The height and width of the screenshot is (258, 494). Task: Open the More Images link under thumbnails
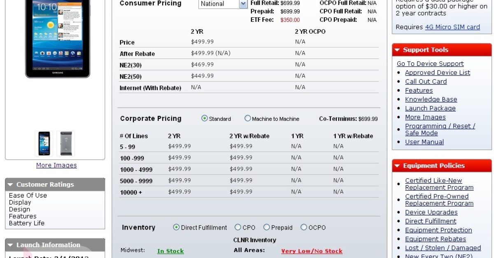pos(56,165)
